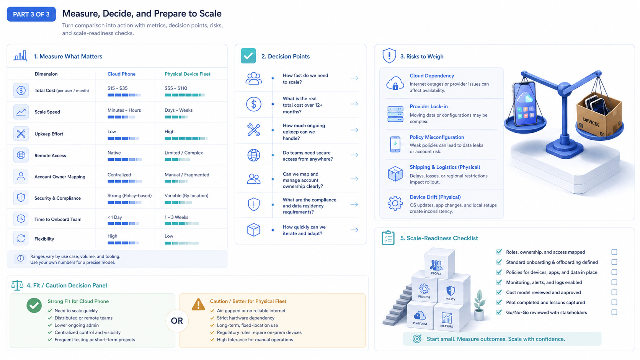Click the Cloud Dependency lock-cloud icon

click(395, 83)
